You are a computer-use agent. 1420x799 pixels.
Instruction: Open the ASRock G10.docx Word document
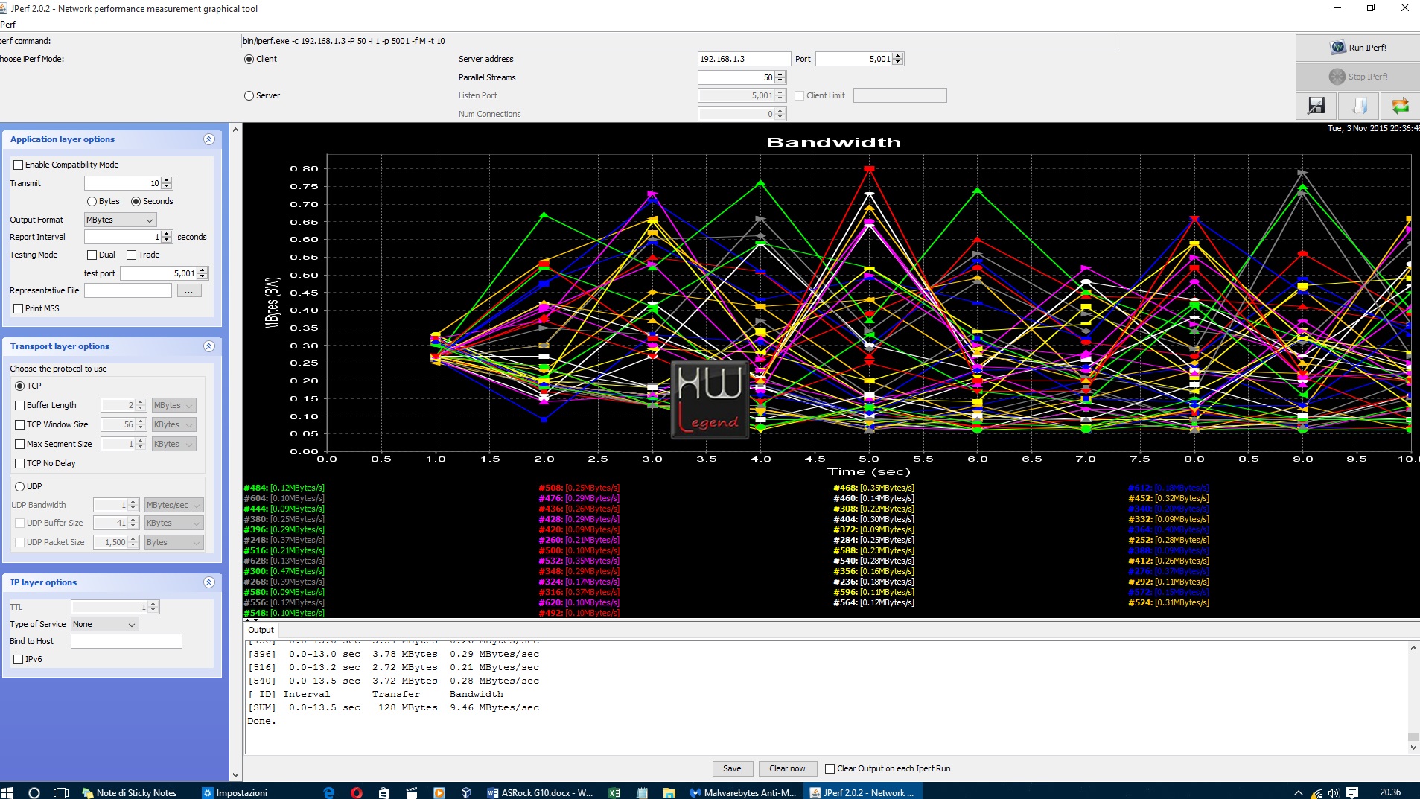coord(541,792)
